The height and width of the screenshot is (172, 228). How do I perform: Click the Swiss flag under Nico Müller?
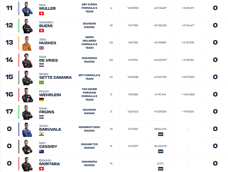41,13
